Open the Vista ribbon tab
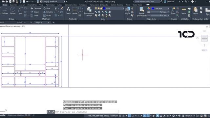Image resolution: width=210 pixels, height=118 pixels. tap(41, 5)
